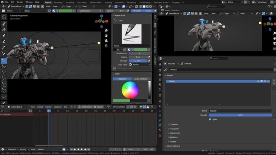Add a new layer with plus button
Viewport: 276px width, 155px height.
tap(274, 81)
